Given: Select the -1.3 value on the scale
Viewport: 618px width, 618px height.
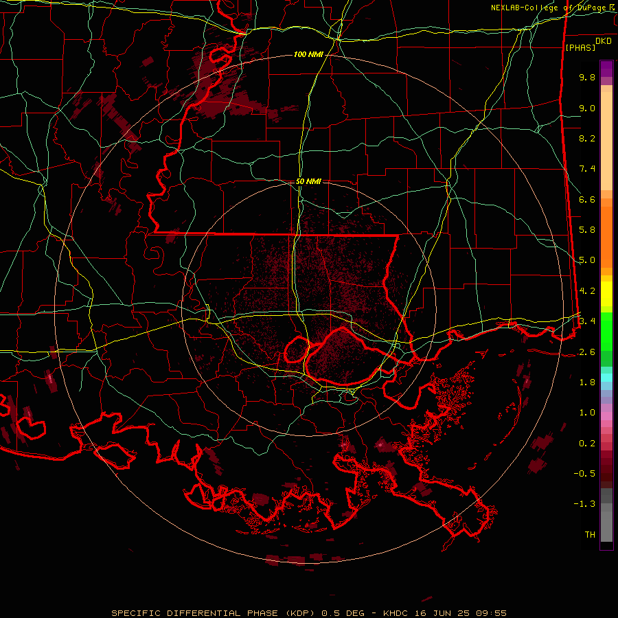Looking at the screenshot, I should (x=584, y=504).
